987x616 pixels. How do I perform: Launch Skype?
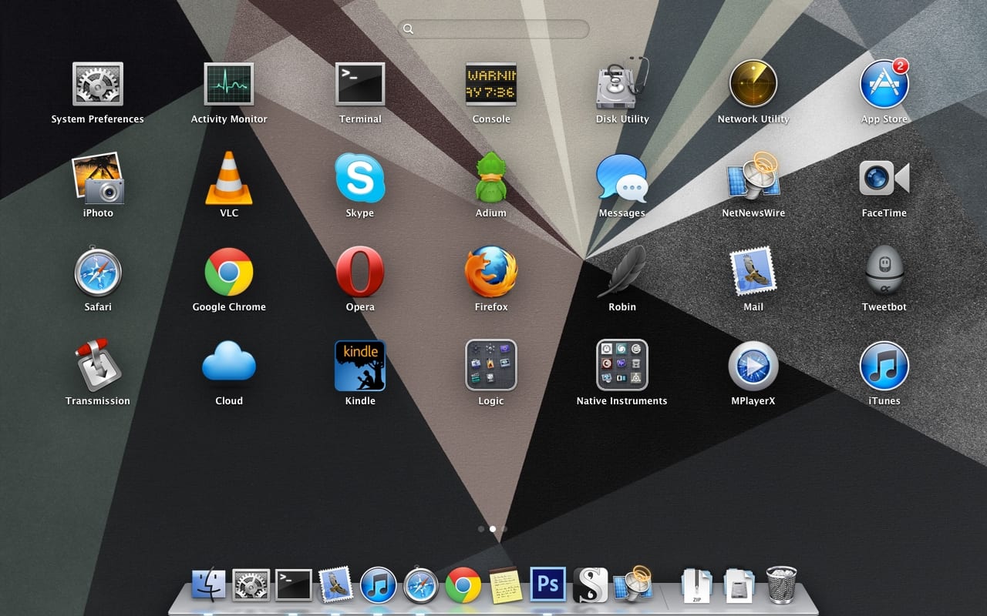(x=360, y=178)
